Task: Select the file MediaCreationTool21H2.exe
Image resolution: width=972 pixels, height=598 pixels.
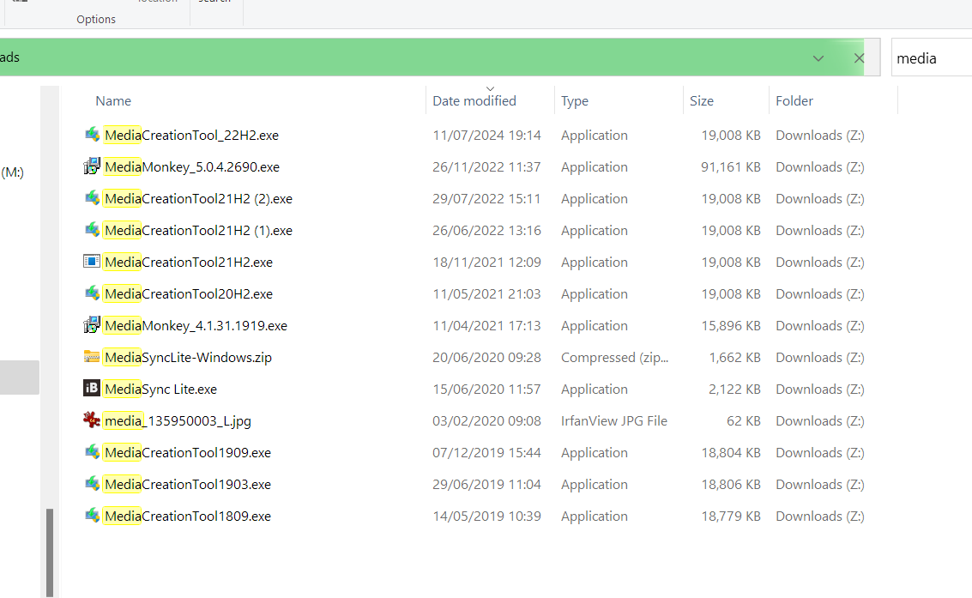Action: click(189, 263)
